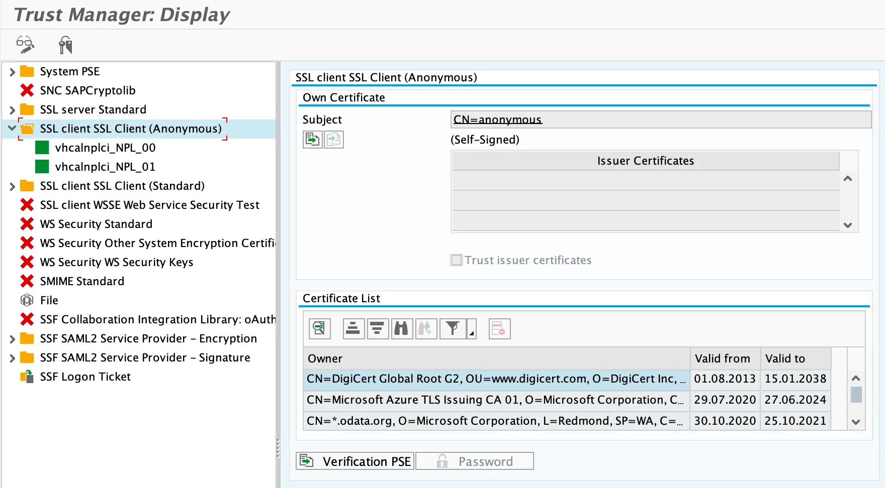Select vhcalnplci_NPL_00 tree entry
The height and width of the screenshot is (488, 885).
(x=105, y=148)
